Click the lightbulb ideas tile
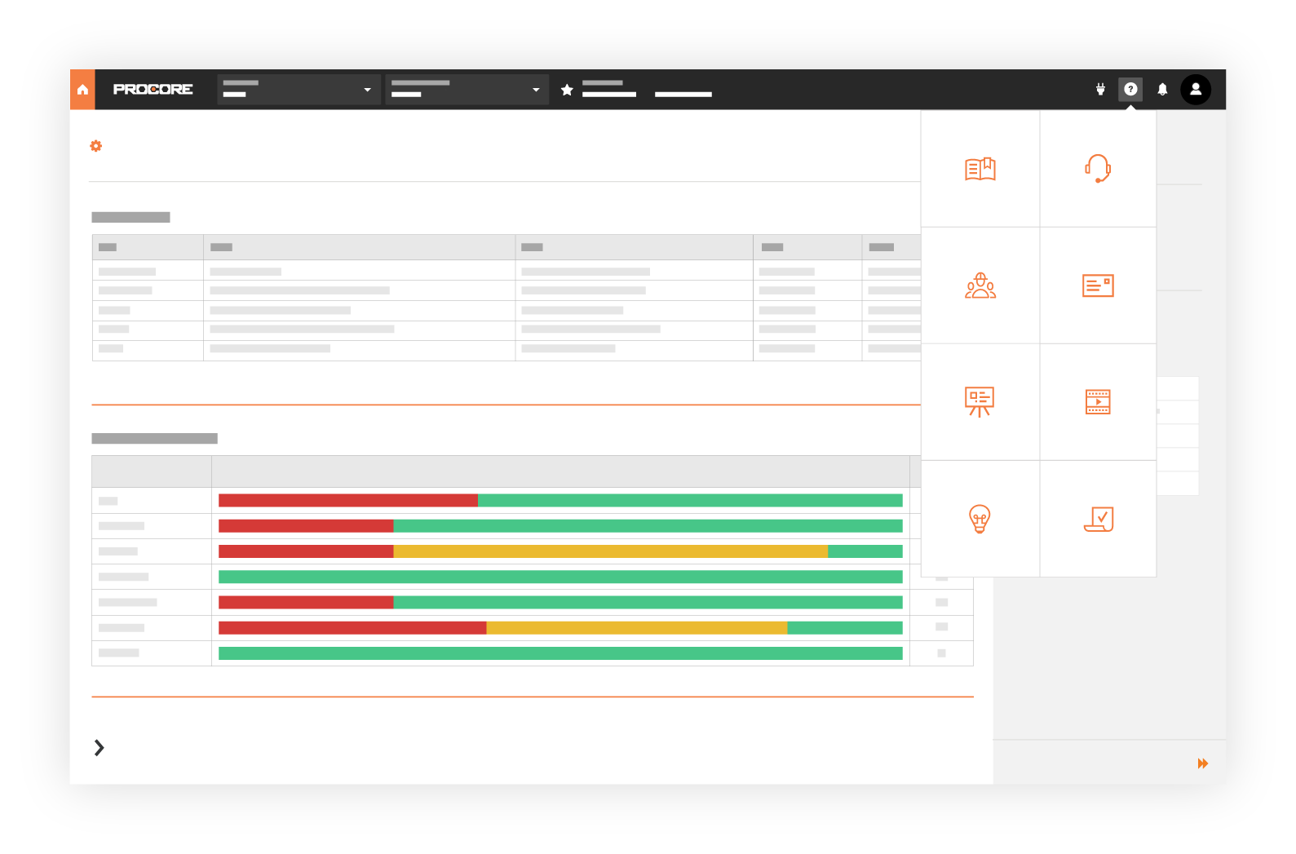 (x=980, y=519)
